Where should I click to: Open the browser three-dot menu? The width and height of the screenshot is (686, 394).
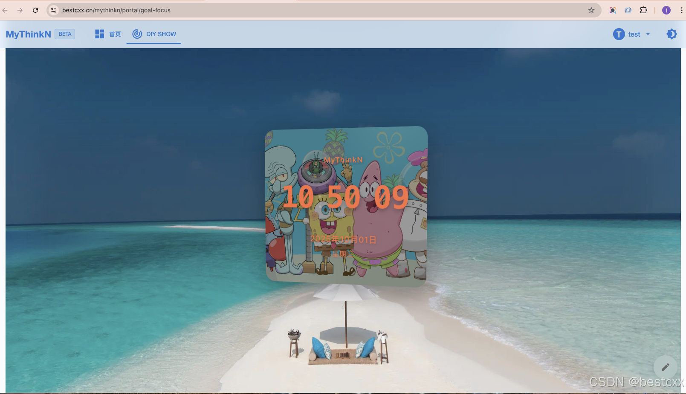click(x=681, y=10)
